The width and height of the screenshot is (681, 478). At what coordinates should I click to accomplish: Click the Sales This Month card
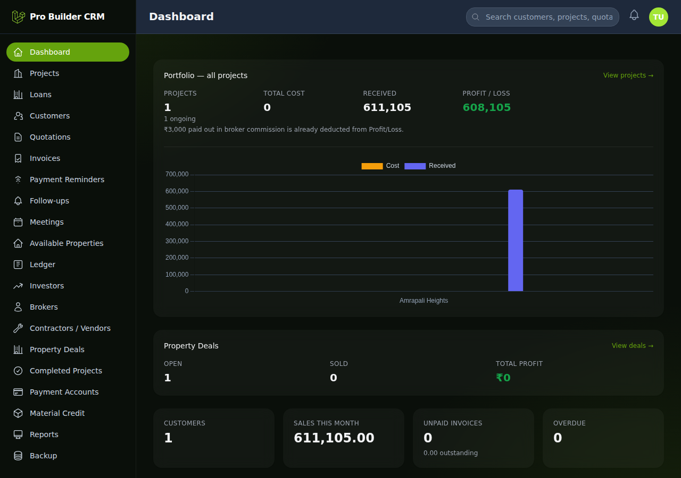click(344, 438)
